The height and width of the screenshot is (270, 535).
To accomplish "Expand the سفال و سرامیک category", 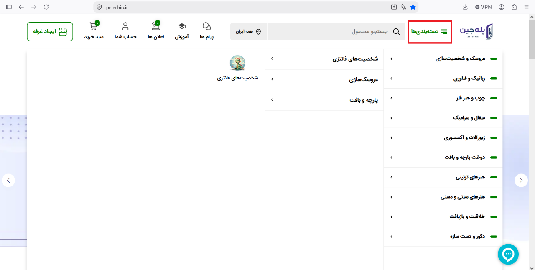I will click(x=443, y=118).
